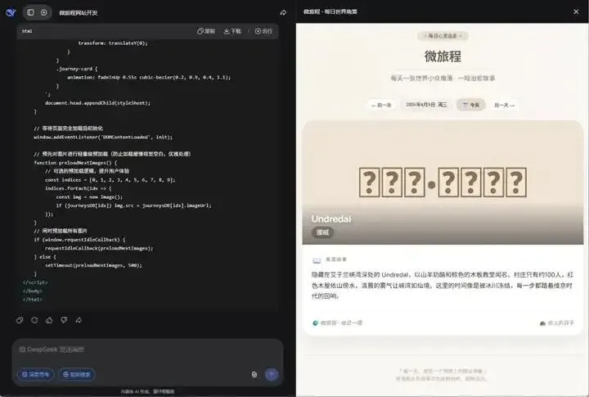Regenerate the assistant reply
Screen dimensions: 589x397
click(34, 320)
